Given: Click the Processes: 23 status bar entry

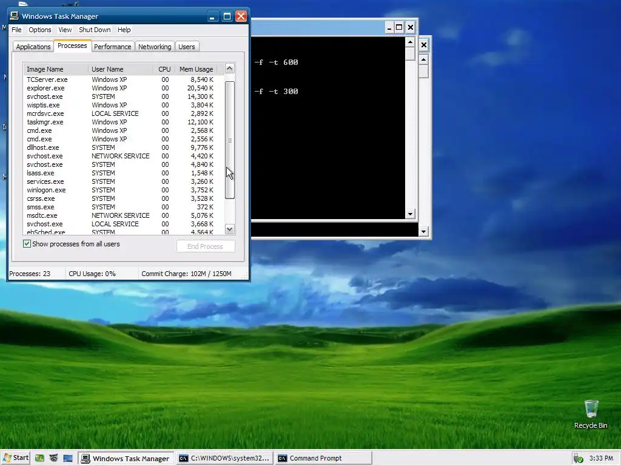Looking at the screenshot, I should click(x=30, y=274).
